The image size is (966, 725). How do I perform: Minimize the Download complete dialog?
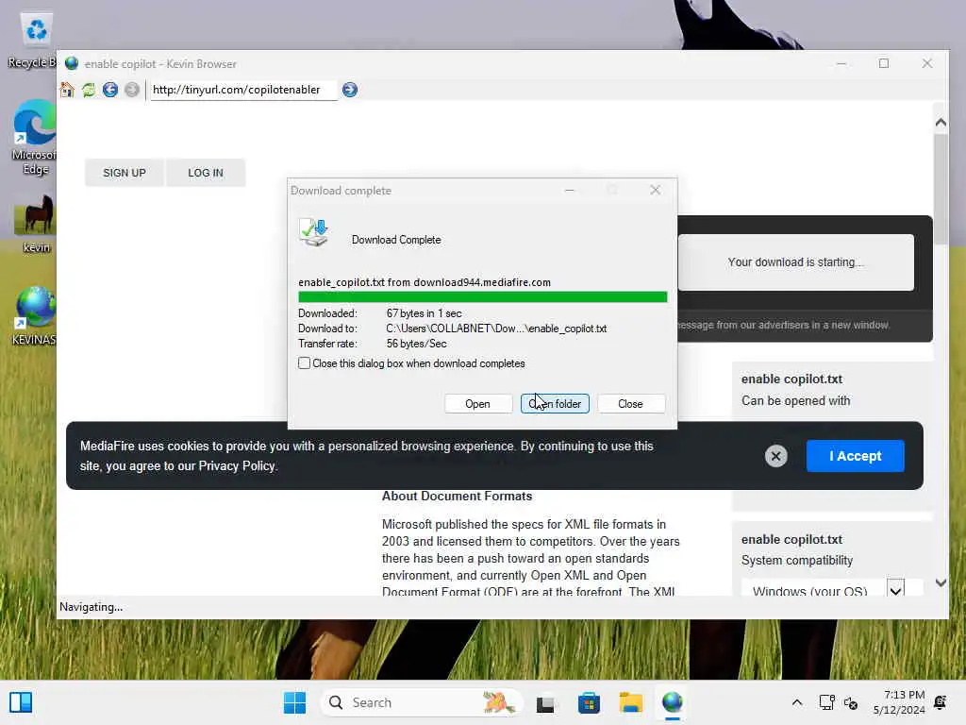(570, 191)
